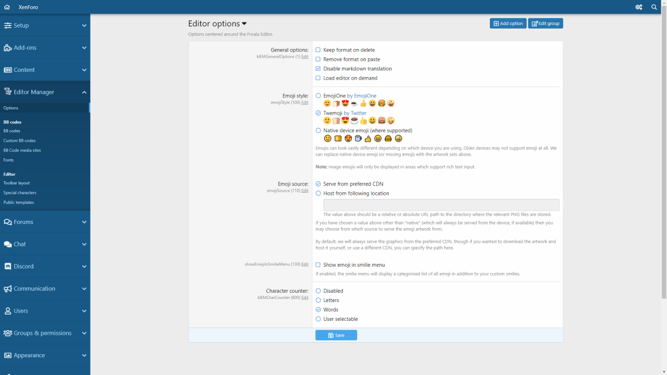The image size is (667, 375).
Task: Select EmojiOne emoji style radio
Action: (318, 96)
